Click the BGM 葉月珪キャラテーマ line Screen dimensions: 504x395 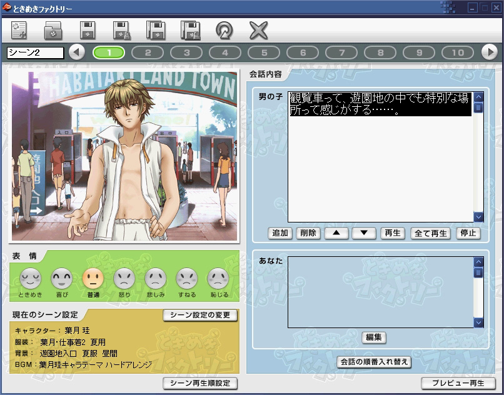(x=83, y=365)
